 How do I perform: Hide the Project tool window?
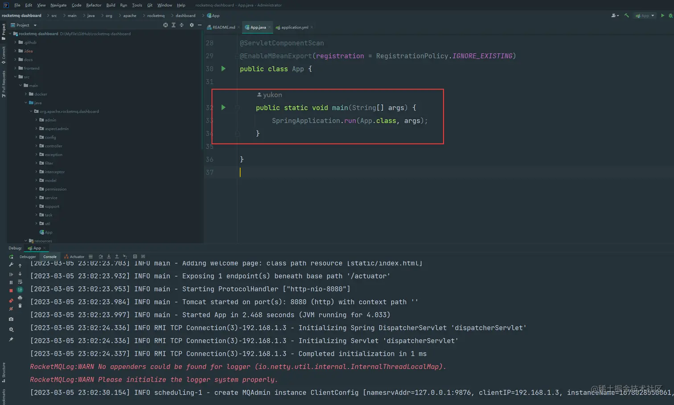click(x=200, y=25)
